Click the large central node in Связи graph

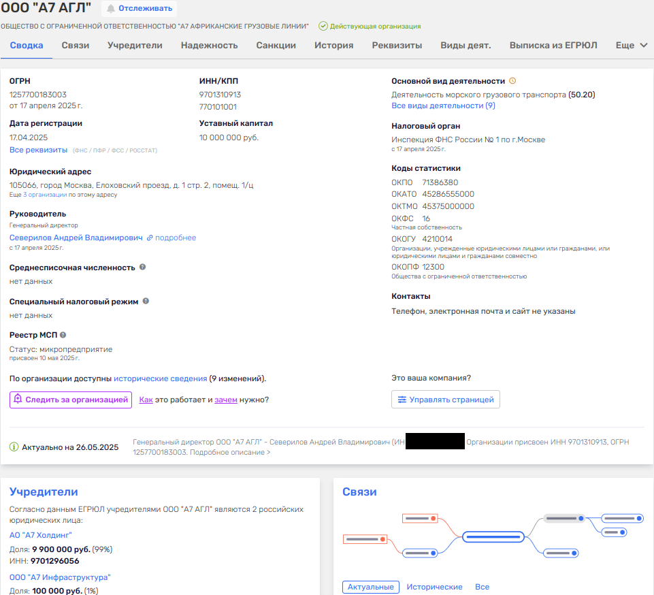click(493, 536)
